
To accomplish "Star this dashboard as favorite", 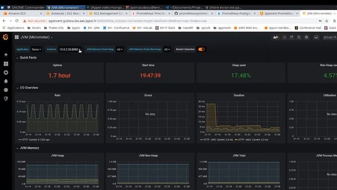I will click(284, 37).
